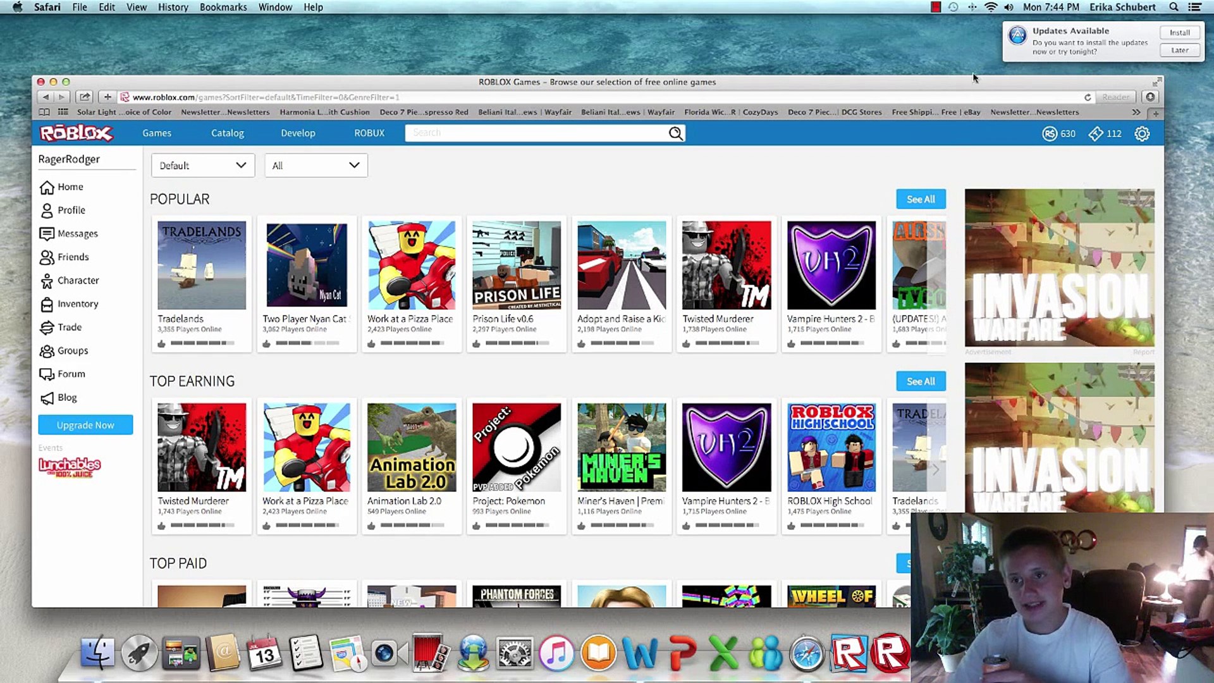
Task: Open the Work at a Pizza Place thumbnail
Action: pos(411,265)
